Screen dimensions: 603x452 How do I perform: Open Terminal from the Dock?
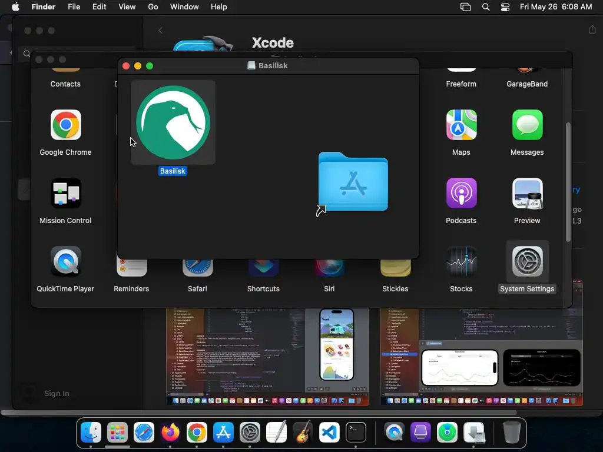[356, 432]
